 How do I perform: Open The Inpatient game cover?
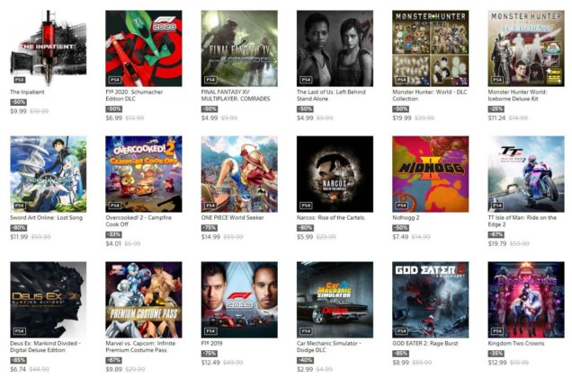[x=49, y=48]
